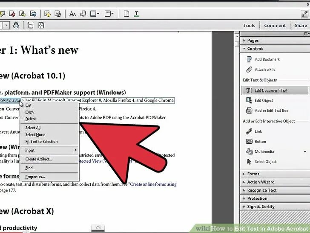Click the blue page replace icon in toolbar
This screenshot has height=233, width=310.
pyautogui.click(x=33, y=14)
